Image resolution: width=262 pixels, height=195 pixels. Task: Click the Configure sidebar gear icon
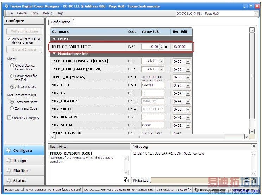point(8,150)
